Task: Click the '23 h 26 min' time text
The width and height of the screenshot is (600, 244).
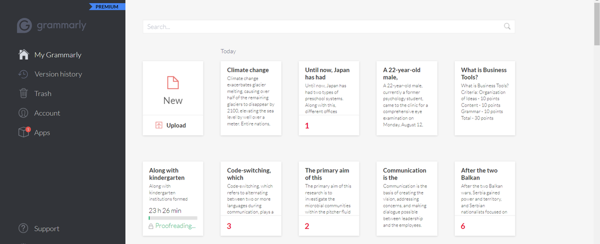Action: coord(165,210)
